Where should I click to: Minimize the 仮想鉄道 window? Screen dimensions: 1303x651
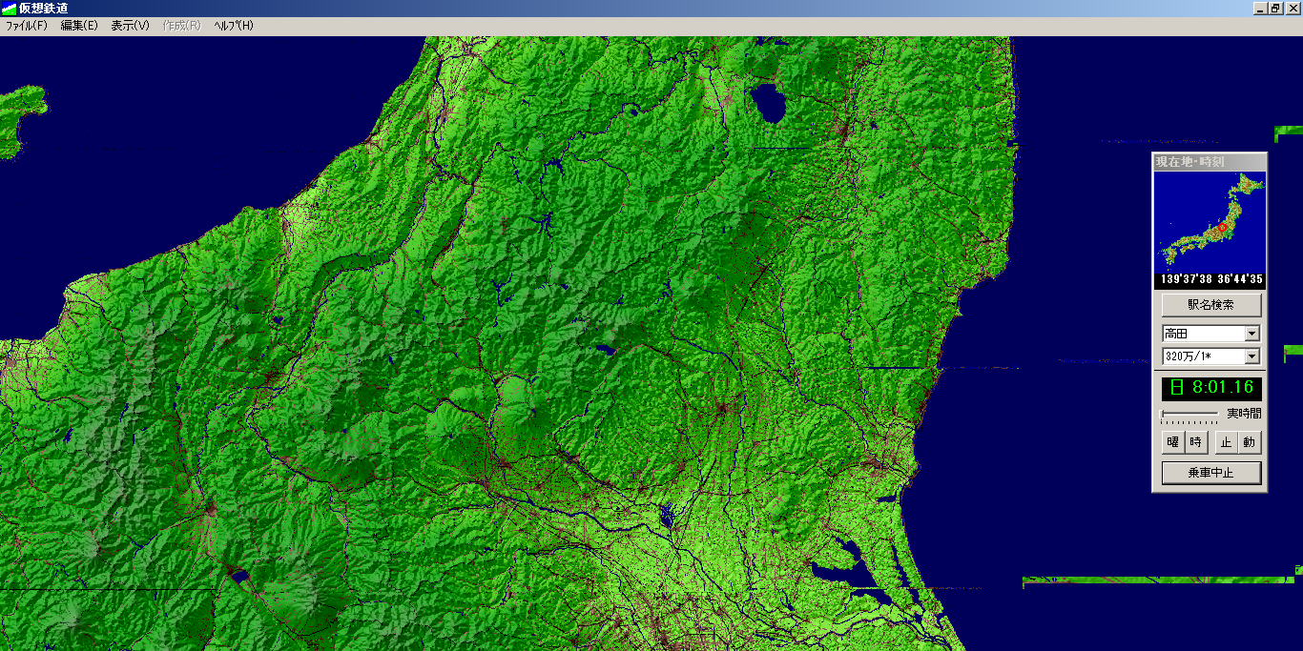point(1260,8)
